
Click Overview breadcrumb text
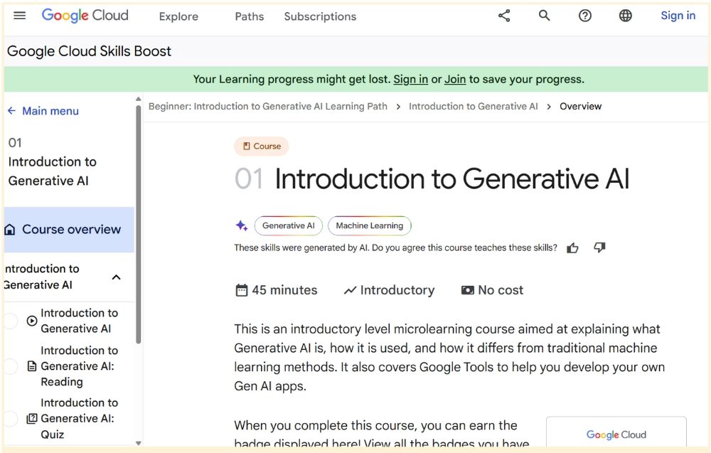click(x=580, y=107)
